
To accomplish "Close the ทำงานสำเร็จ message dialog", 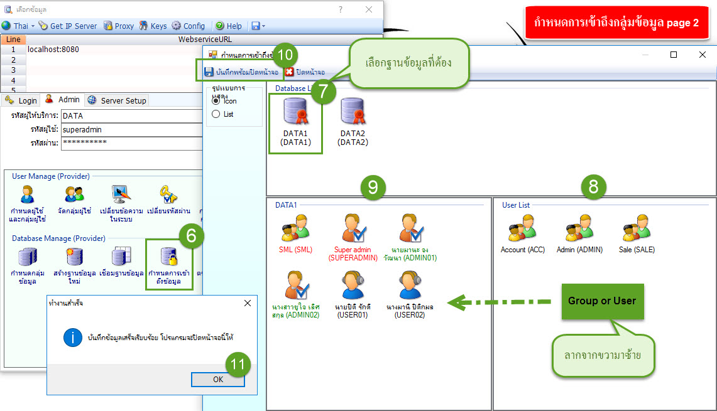I will [248, 303].
